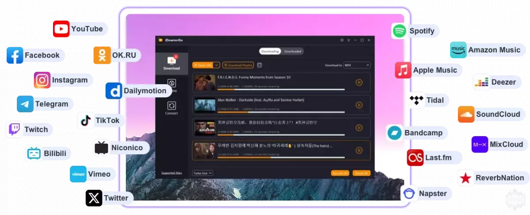Click the SoundCloud logo icon

click(x=466, y=114)
